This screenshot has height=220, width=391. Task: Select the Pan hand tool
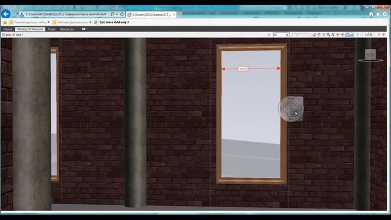319,35
